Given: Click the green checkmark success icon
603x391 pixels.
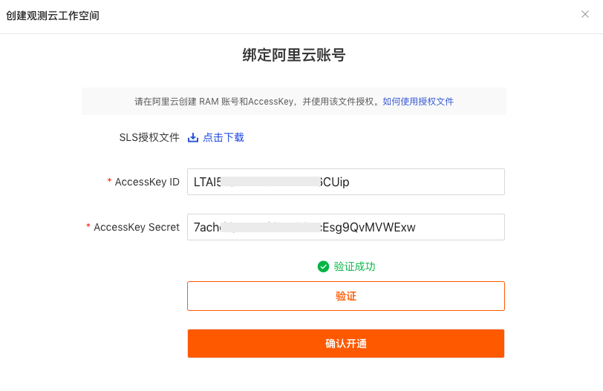Looking at the screenshot, I should click(x=323, y=266).
